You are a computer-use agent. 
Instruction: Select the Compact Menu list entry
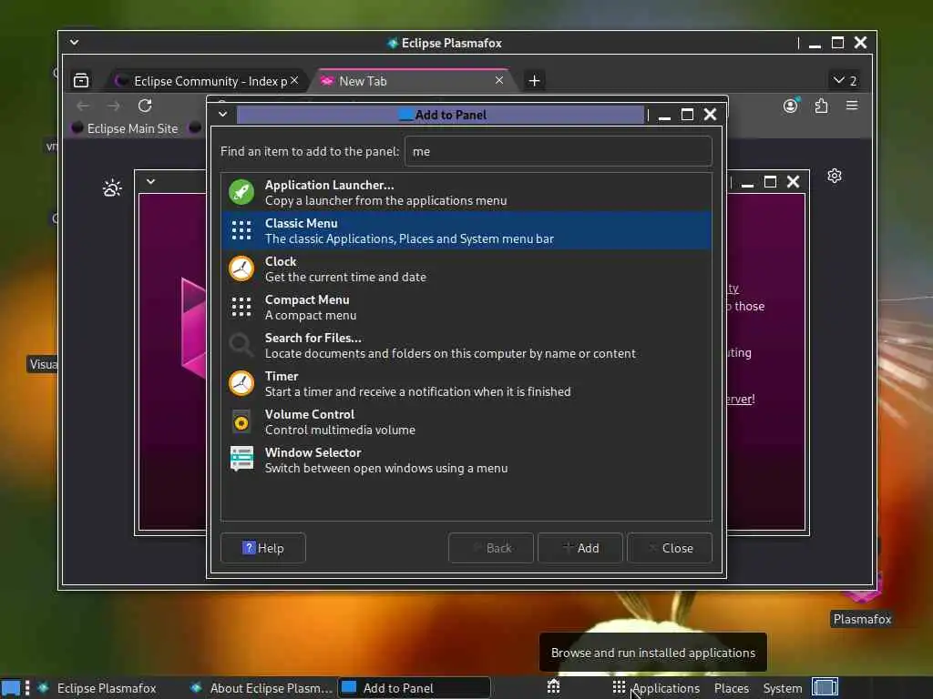click(466, 307)
